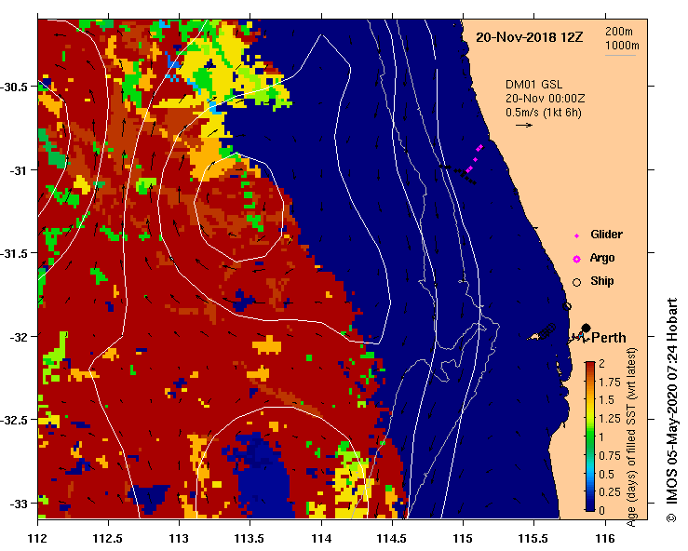Screen dimensions: 688x551
Task: Click the ship marker circle on the coast above Perth
Action: pyautogui.click(x=566, y=306)
